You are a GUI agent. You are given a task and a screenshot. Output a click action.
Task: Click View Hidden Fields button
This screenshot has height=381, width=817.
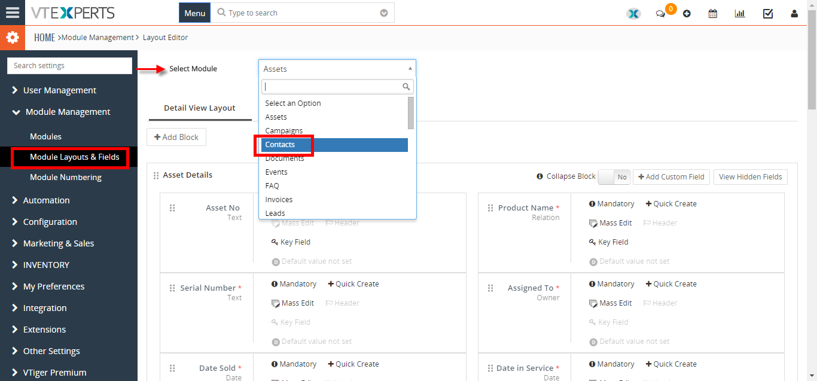751,177
